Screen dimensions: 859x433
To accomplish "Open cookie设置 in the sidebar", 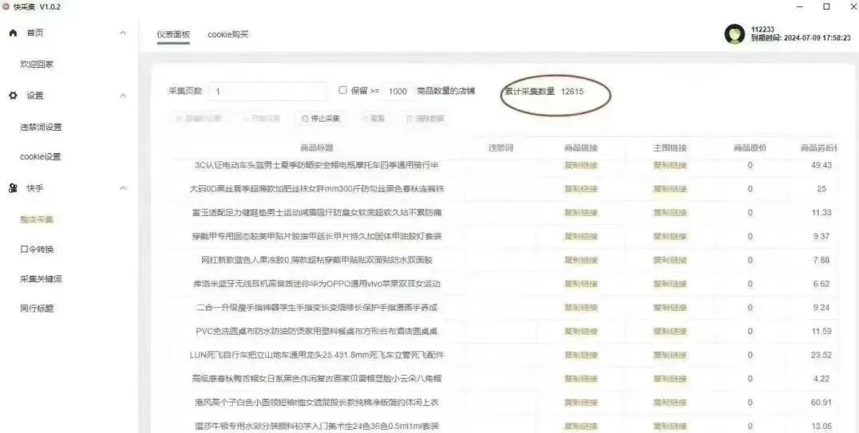I will (x=40, y=157).
